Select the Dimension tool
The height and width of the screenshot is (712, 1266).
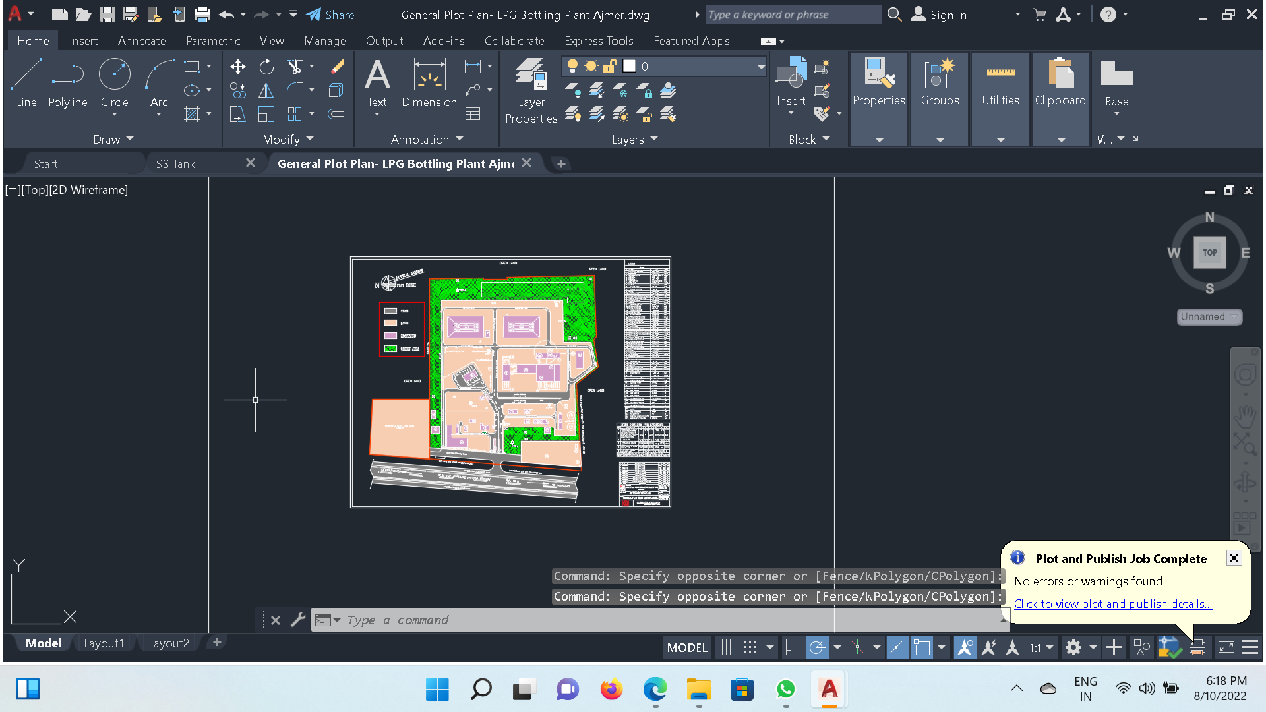click(x=429, y=83)
